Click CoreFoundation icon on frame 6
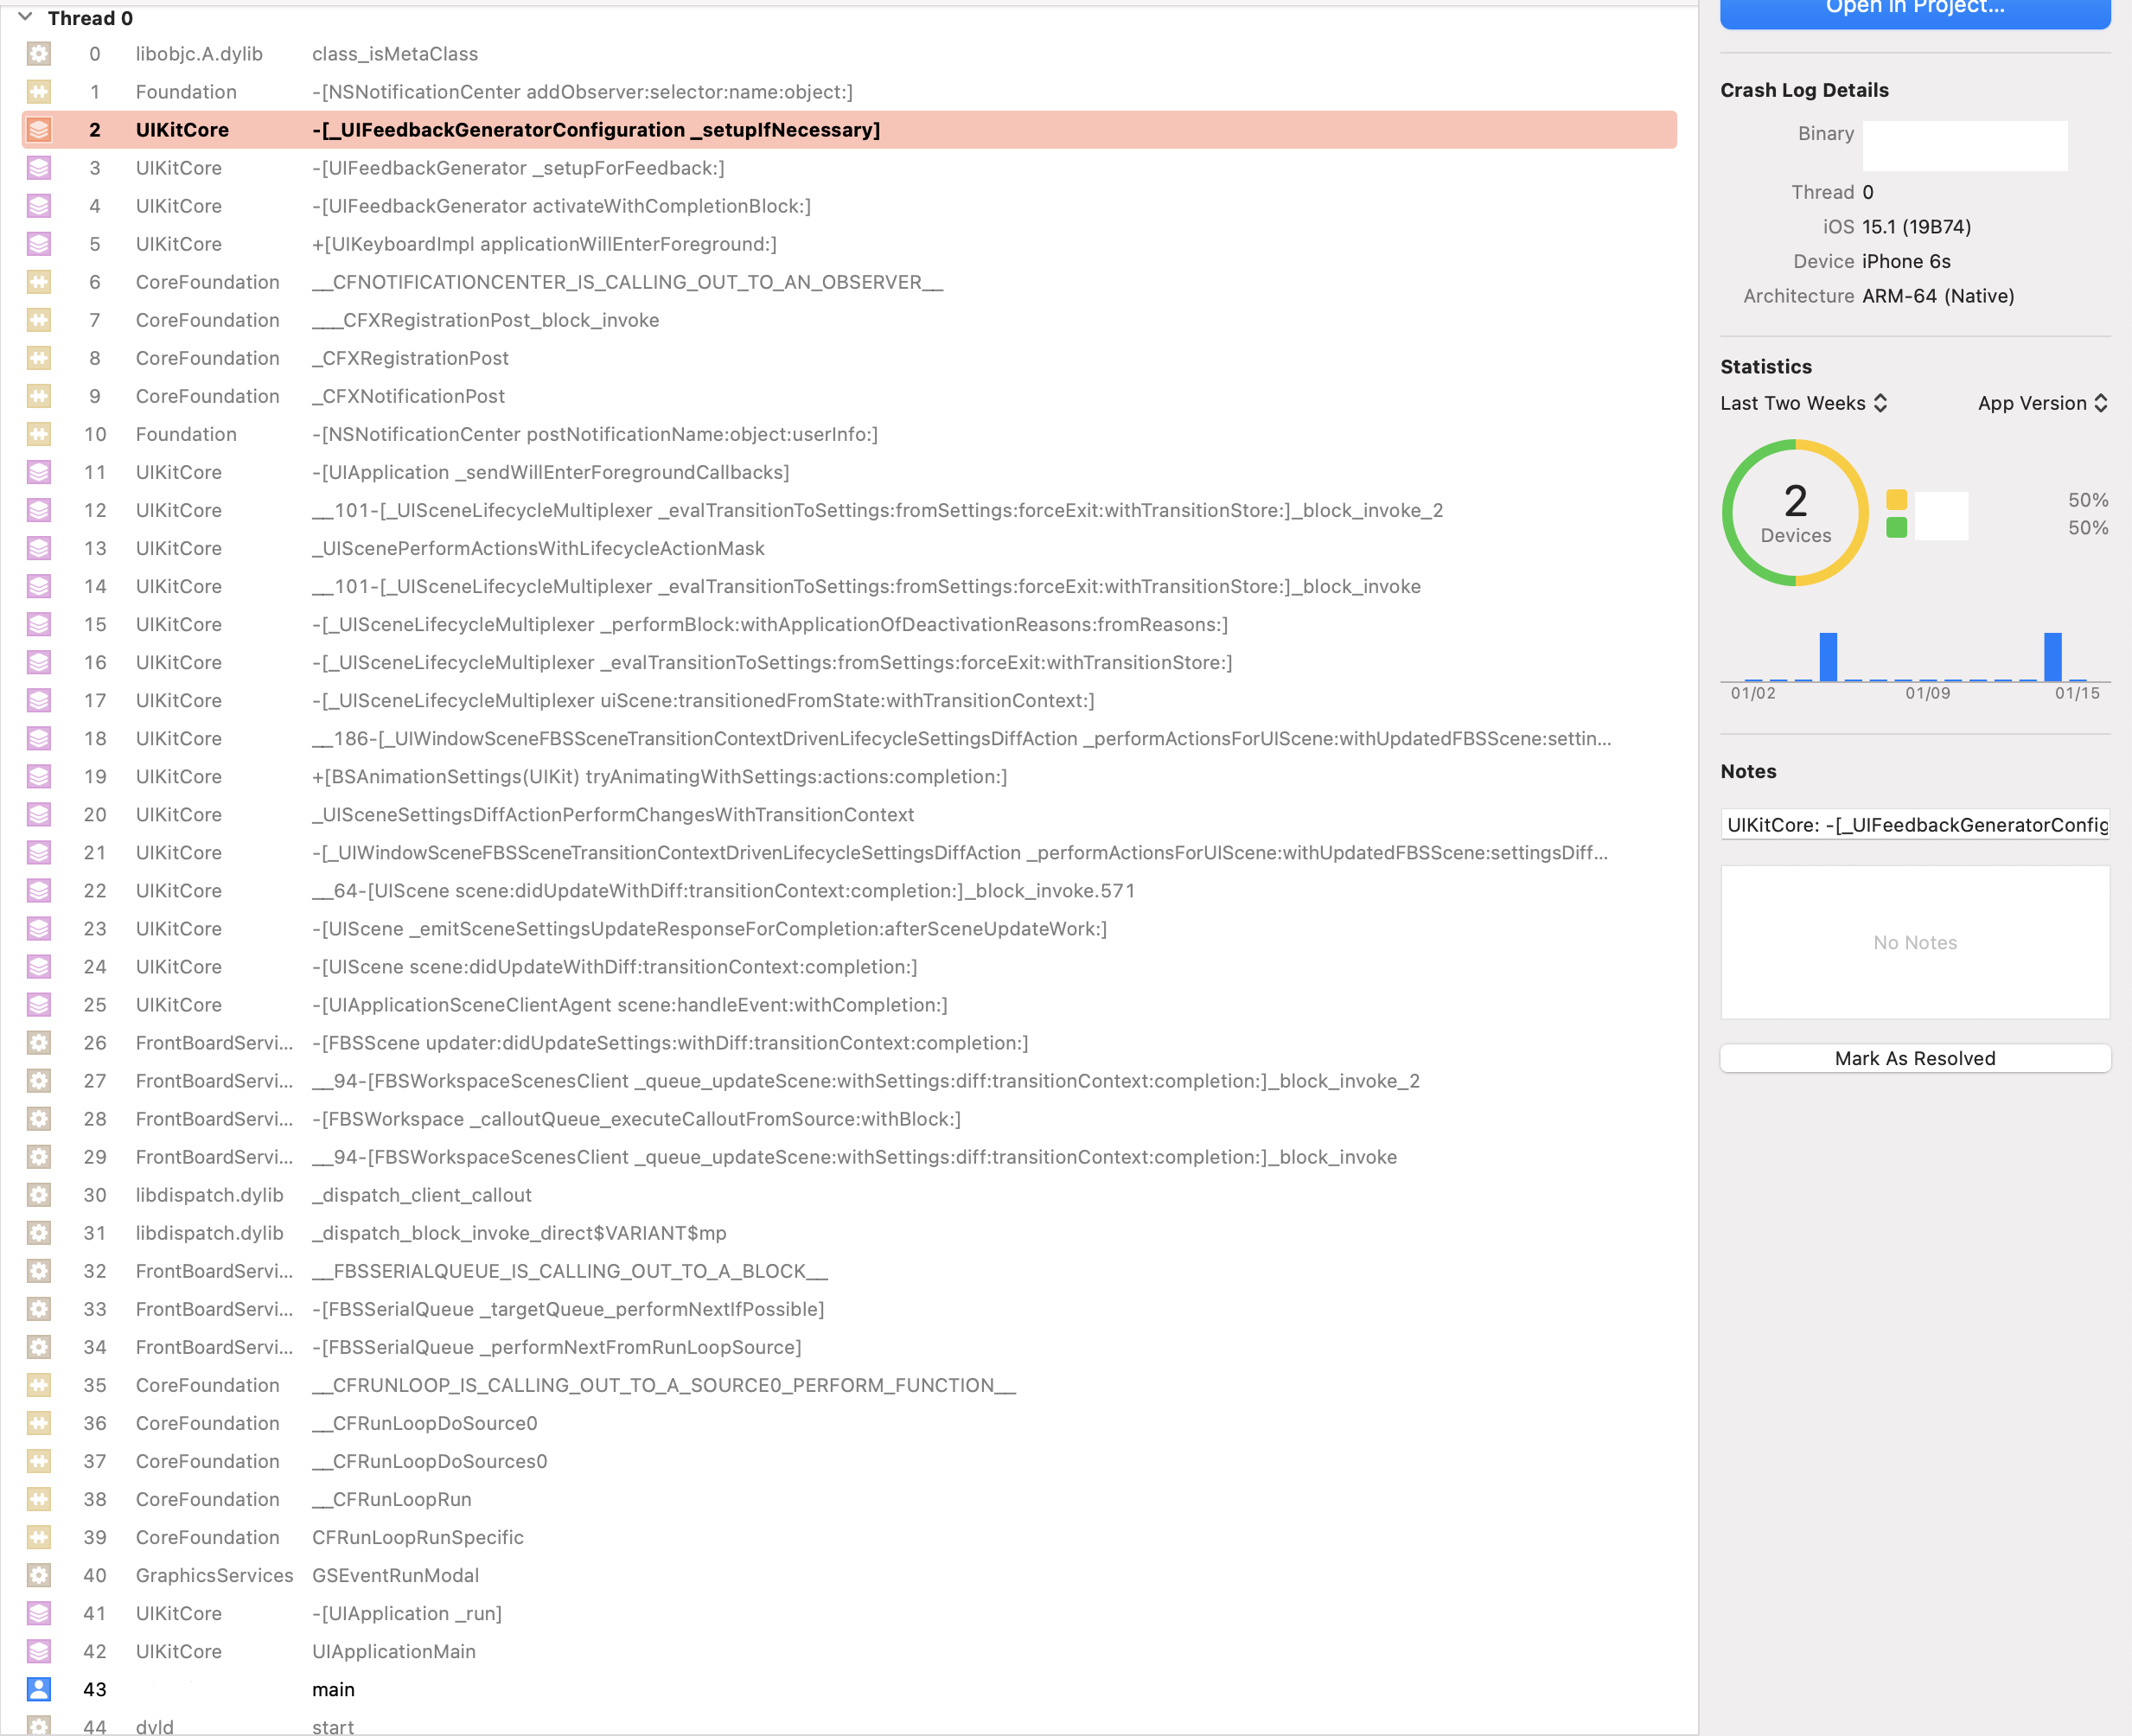 (x=39, y=282)
